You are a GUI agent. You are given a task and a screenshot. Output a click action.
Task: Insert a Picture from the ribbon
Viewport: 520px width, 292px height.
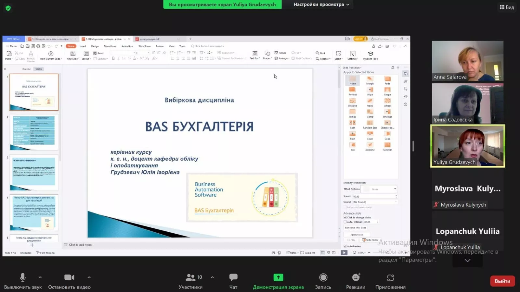click(280, 53)
